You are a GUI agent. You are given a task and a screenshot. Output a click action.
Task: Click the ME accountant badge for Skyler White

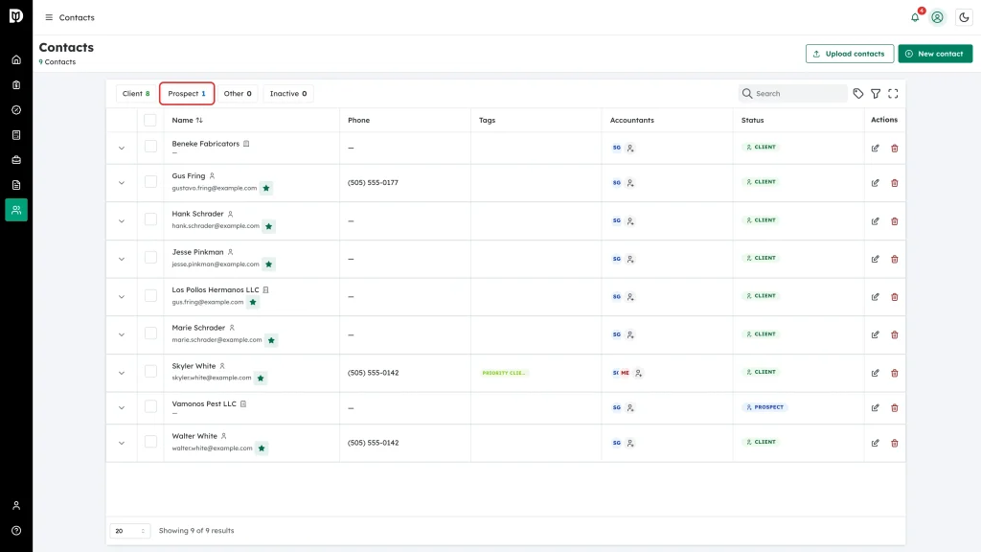[625, 373]
